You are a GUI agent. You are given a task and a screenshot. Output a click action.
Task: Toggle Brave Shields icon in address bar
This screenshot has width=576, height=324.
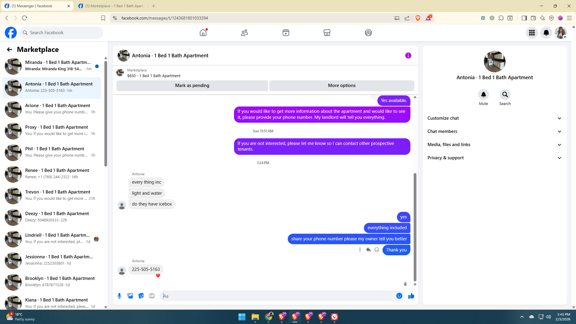coord(418,18)
